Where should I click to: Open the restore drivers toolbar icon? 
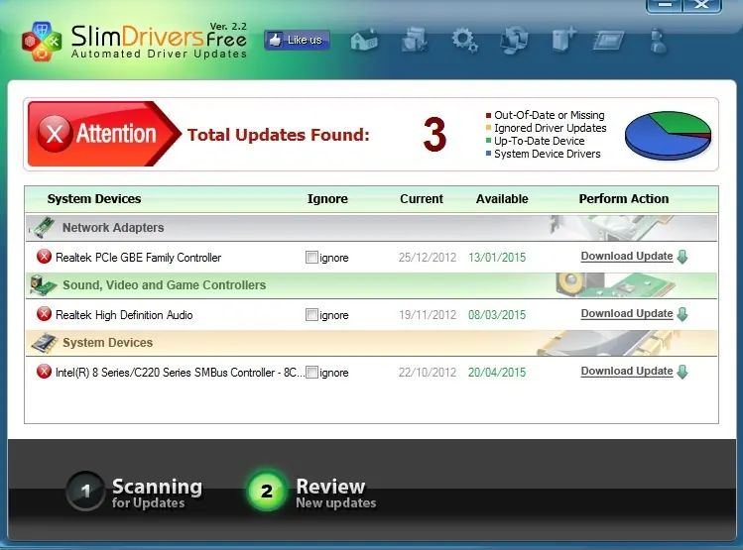pyautogui.click(x=514, y=40)
